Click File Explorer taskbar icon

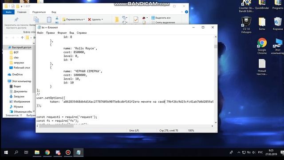[x=37, y=152]
